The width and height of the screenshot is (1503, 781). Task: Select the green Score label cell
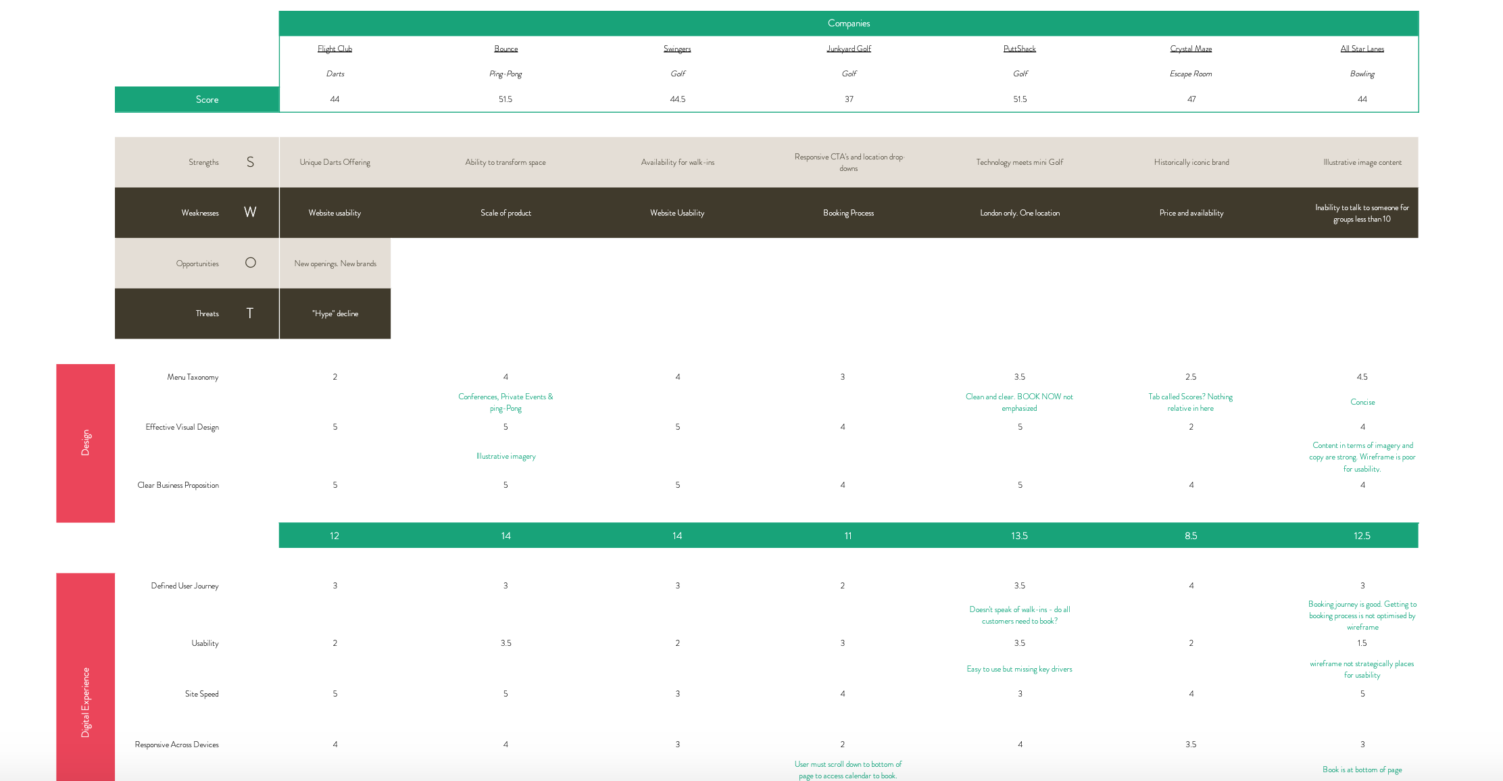coord(197,99)
